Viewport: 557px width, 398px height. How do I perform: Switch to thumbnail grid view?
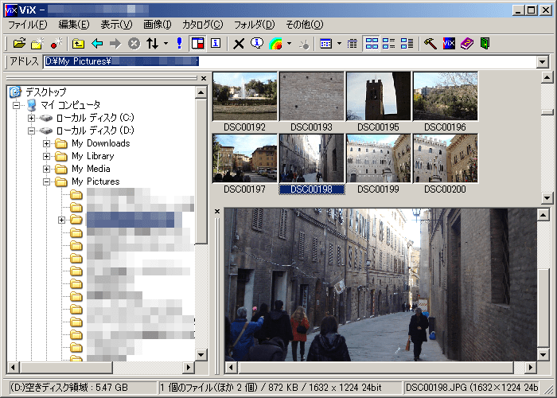pos(372,44)
